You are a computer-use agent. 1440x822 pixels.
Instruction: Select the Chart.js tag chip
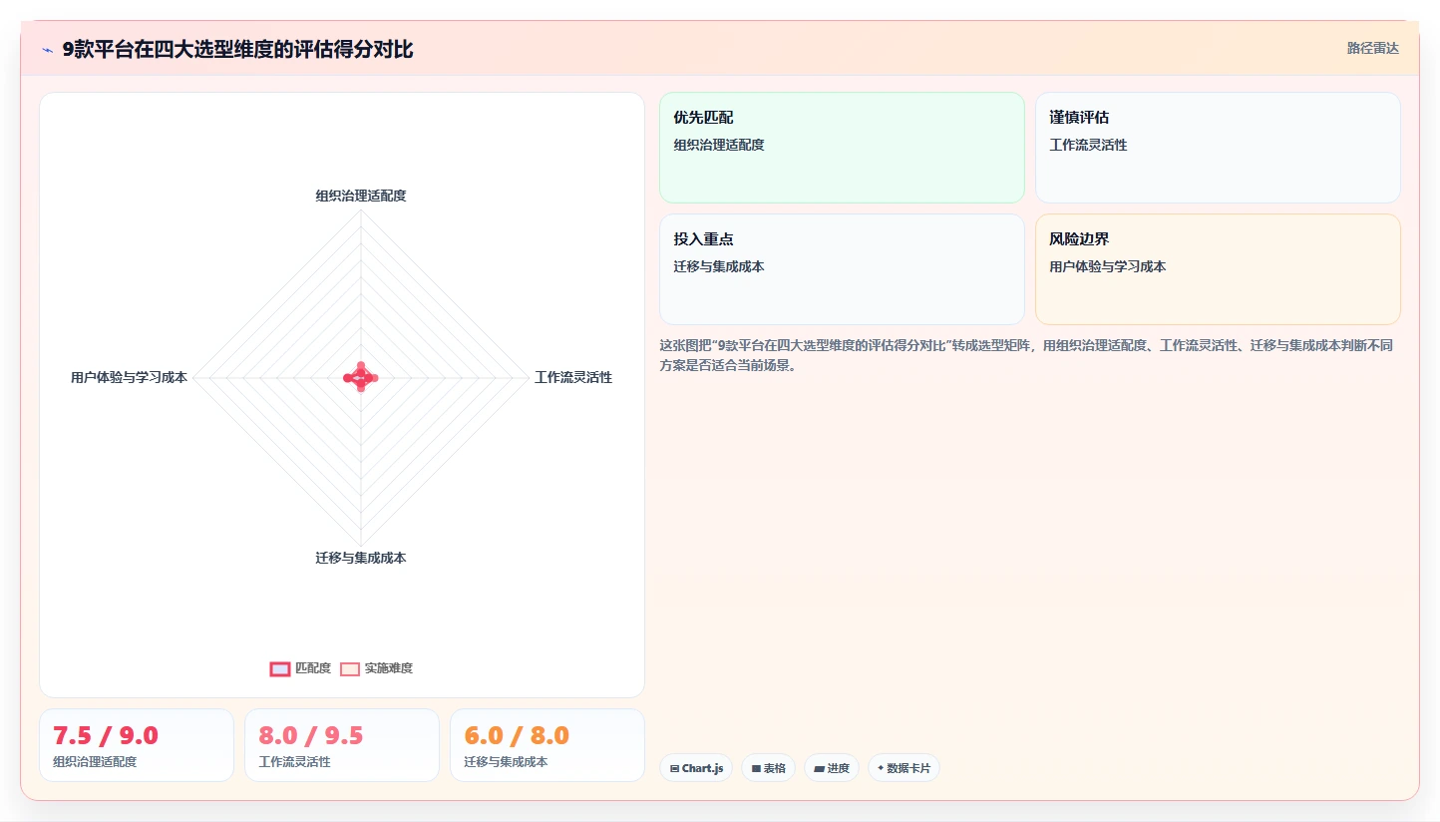pos(696,768)
